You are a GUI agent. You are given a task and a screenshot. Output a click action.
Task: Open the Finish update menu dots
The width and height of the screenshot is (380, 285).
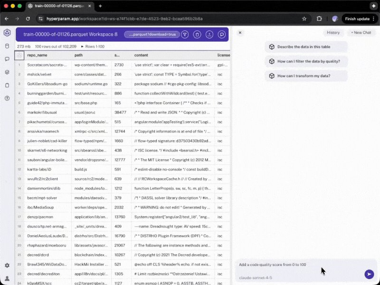373,19
